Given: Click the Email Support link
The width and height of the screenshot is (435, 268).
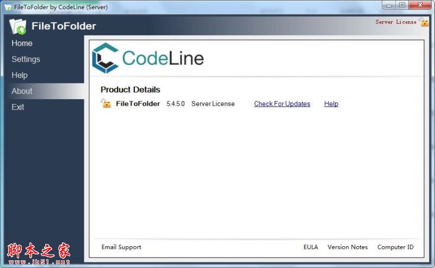Looking at the screenshot, I should click(121, 247).
